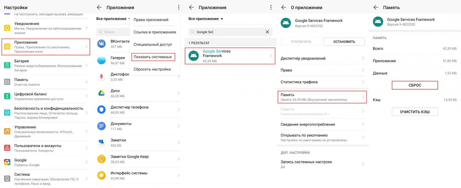
Task: Tap the Google services icon in settings
Action: coord(7,162)
